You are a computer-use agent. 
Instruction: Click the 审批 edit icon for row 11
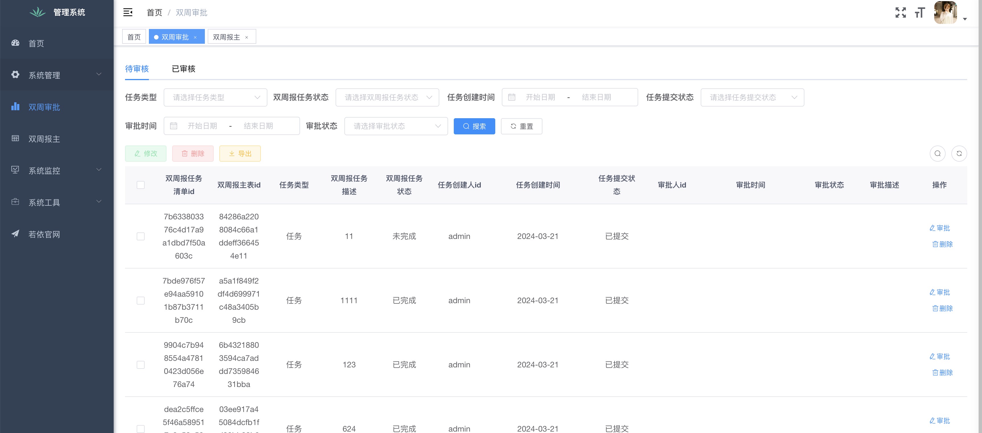click(x=932, y=228)
